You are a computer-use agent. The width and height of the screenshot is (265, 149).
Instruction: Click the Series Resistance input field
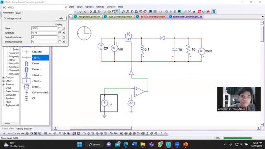pyautogui.click(x=44, y=37)
